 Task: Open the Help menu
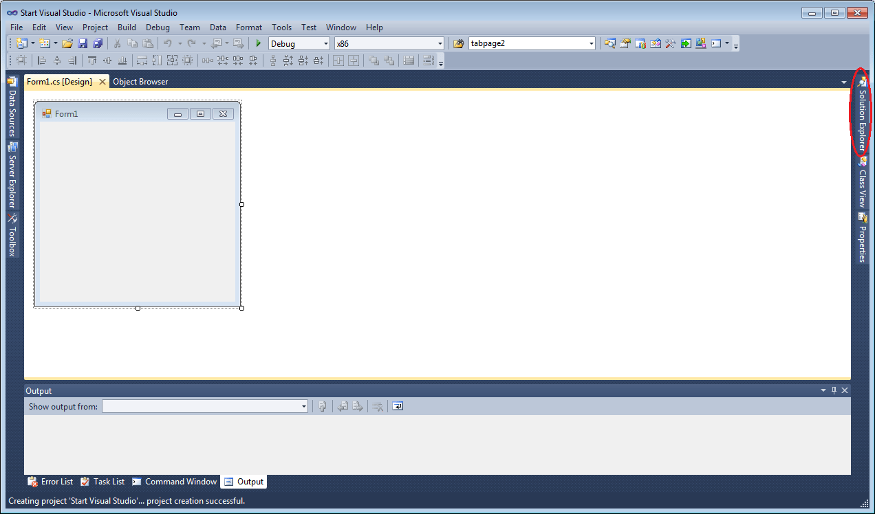[x=374, y=27]
